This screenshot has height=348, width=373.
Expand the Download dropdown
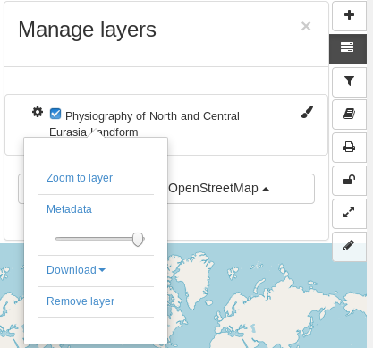[x=76, y=270]
